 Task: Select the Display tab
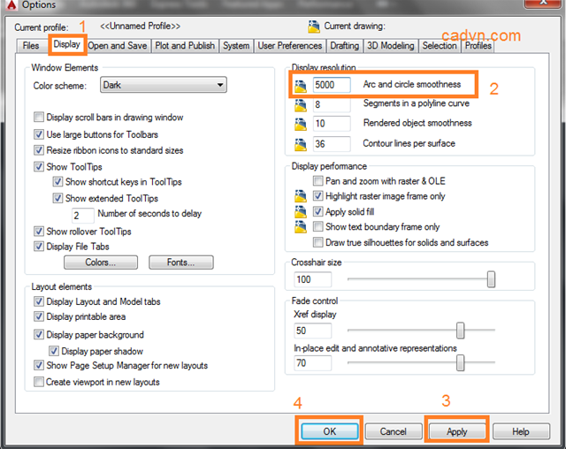(x=67, y=44)
